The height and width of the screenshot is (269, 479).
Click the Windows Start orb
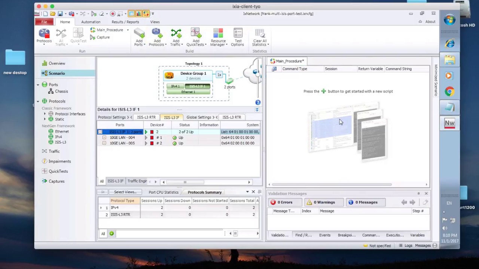coord(449,20)
